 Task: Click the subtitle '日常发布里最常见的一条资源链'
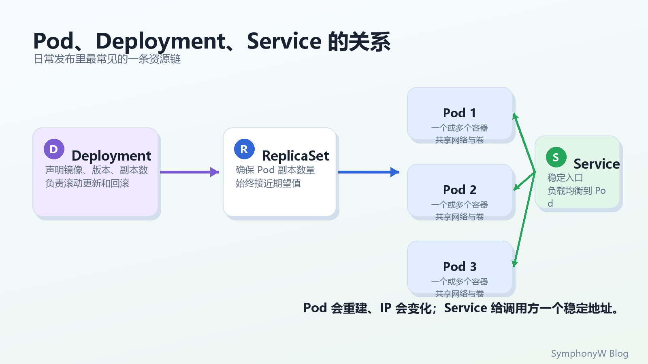(107, 59)
